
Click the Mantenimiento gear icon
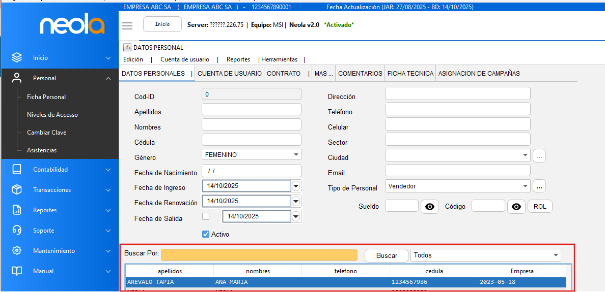coord(17,251)
